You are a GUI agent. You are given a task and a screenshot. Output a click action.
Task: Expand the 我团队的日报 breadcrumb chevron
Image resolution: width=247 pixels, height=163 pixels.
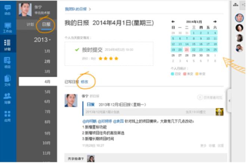90,9
